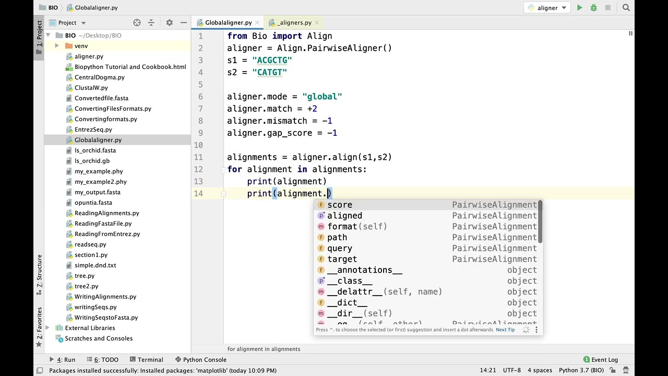This screenshot has height=376, width=668.
Task: Choose __dict__ completion suggestion
Action: 426,303
